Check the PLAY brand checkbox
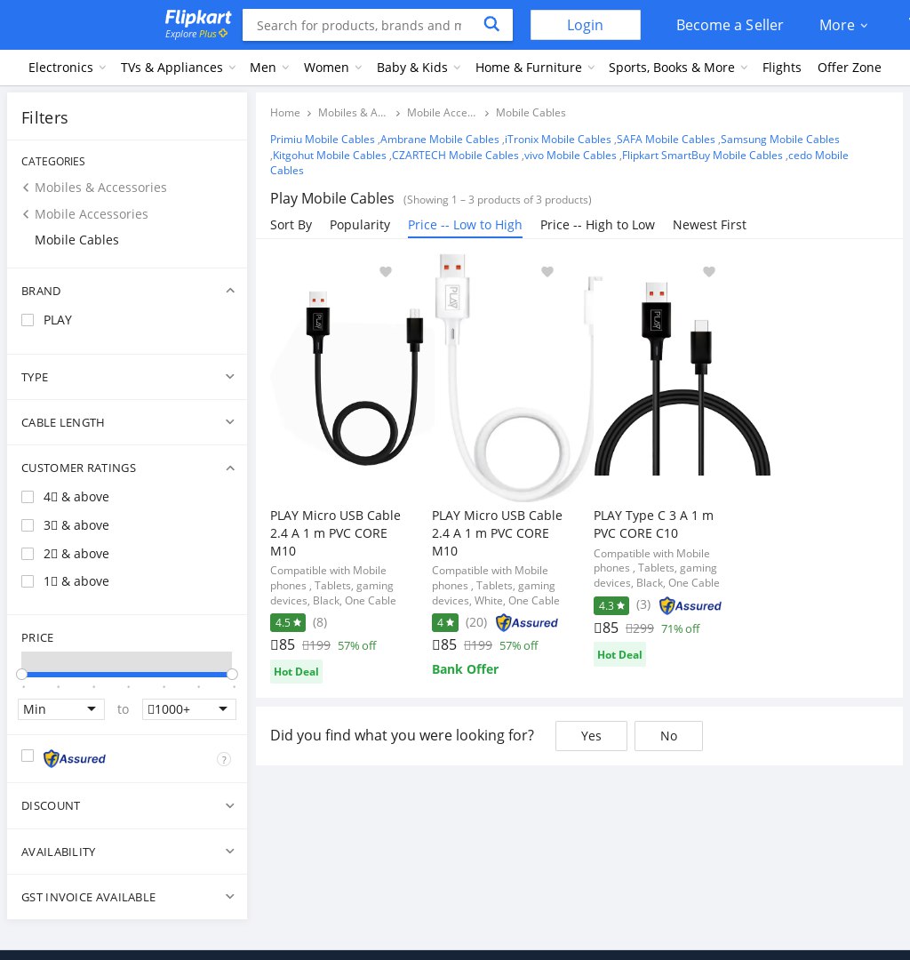 click(28, 320)
